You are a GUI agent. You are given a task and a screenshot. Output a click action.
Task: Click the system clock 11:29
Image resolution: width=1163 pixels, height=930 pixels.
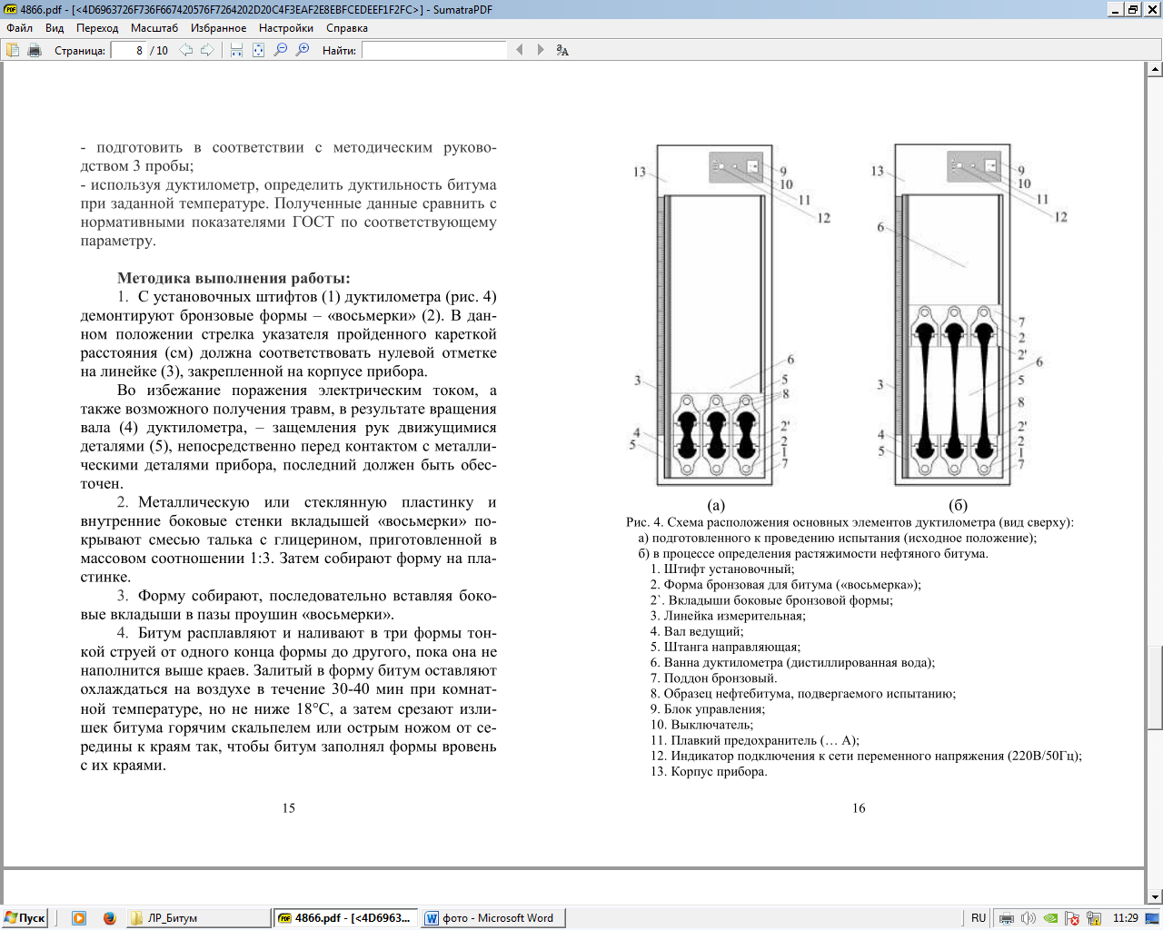1126,918
